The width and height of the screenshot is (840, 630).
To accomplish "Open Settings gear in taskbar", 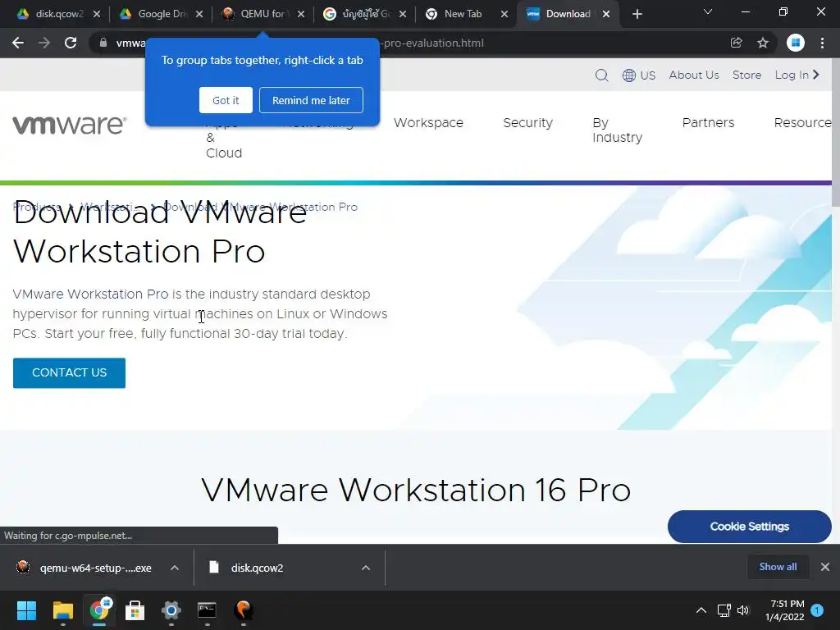I will point(171,610).
